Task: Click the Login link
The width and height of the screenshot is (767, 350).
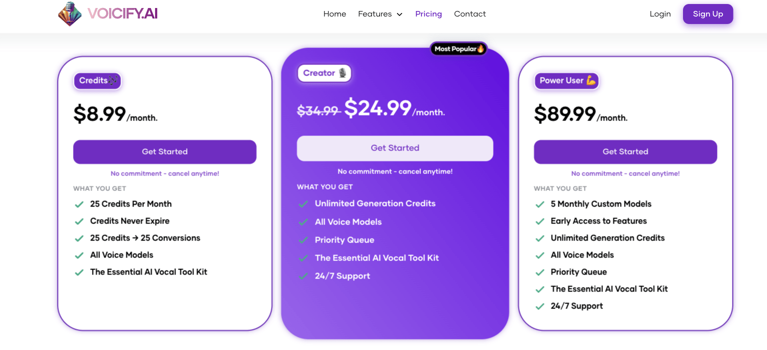Action: pos(660,13)
